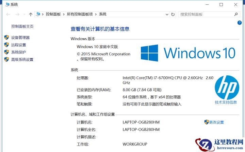This screenshot has height=152, width=245.
Task: Expand address bar history dropdown
Action: coord(167,15)
